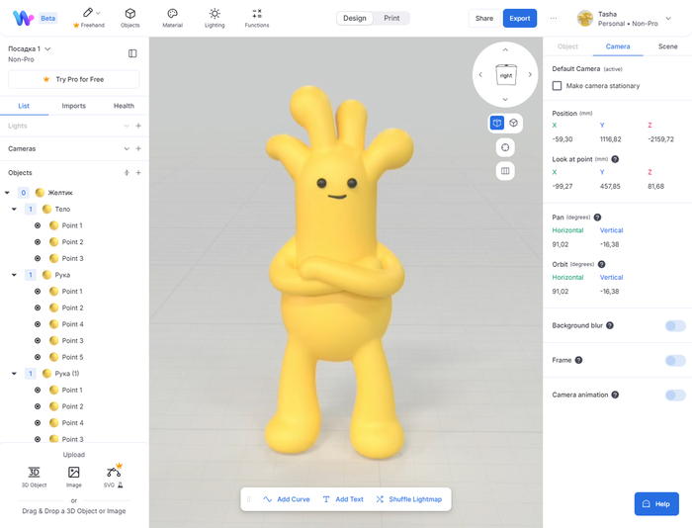Collapse the Рука tree node
This screenshot has width=692, height=528.
point(14,275)
